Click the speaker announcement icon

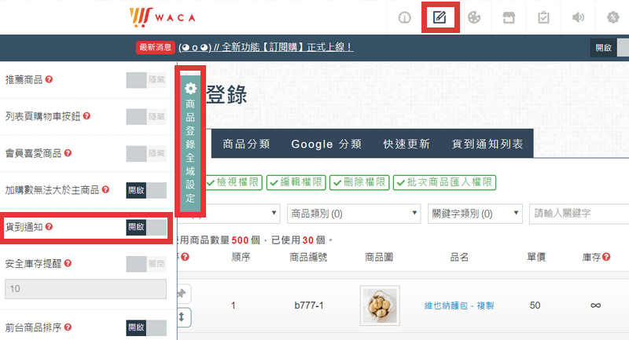pos(578,17)
